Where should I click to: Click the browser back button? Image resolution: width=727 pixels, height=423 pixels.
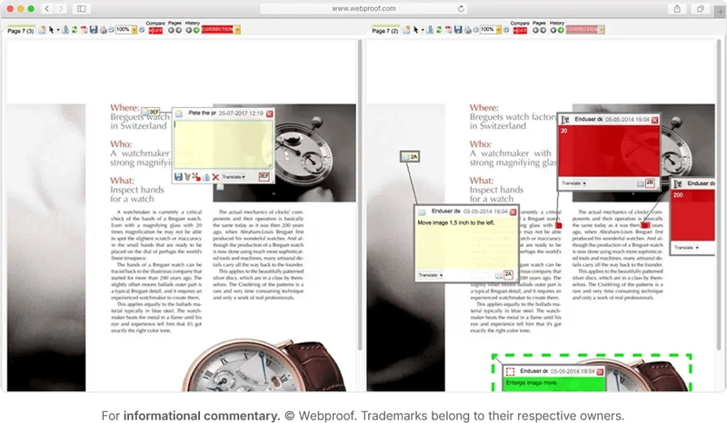click(x=47, y=8)
